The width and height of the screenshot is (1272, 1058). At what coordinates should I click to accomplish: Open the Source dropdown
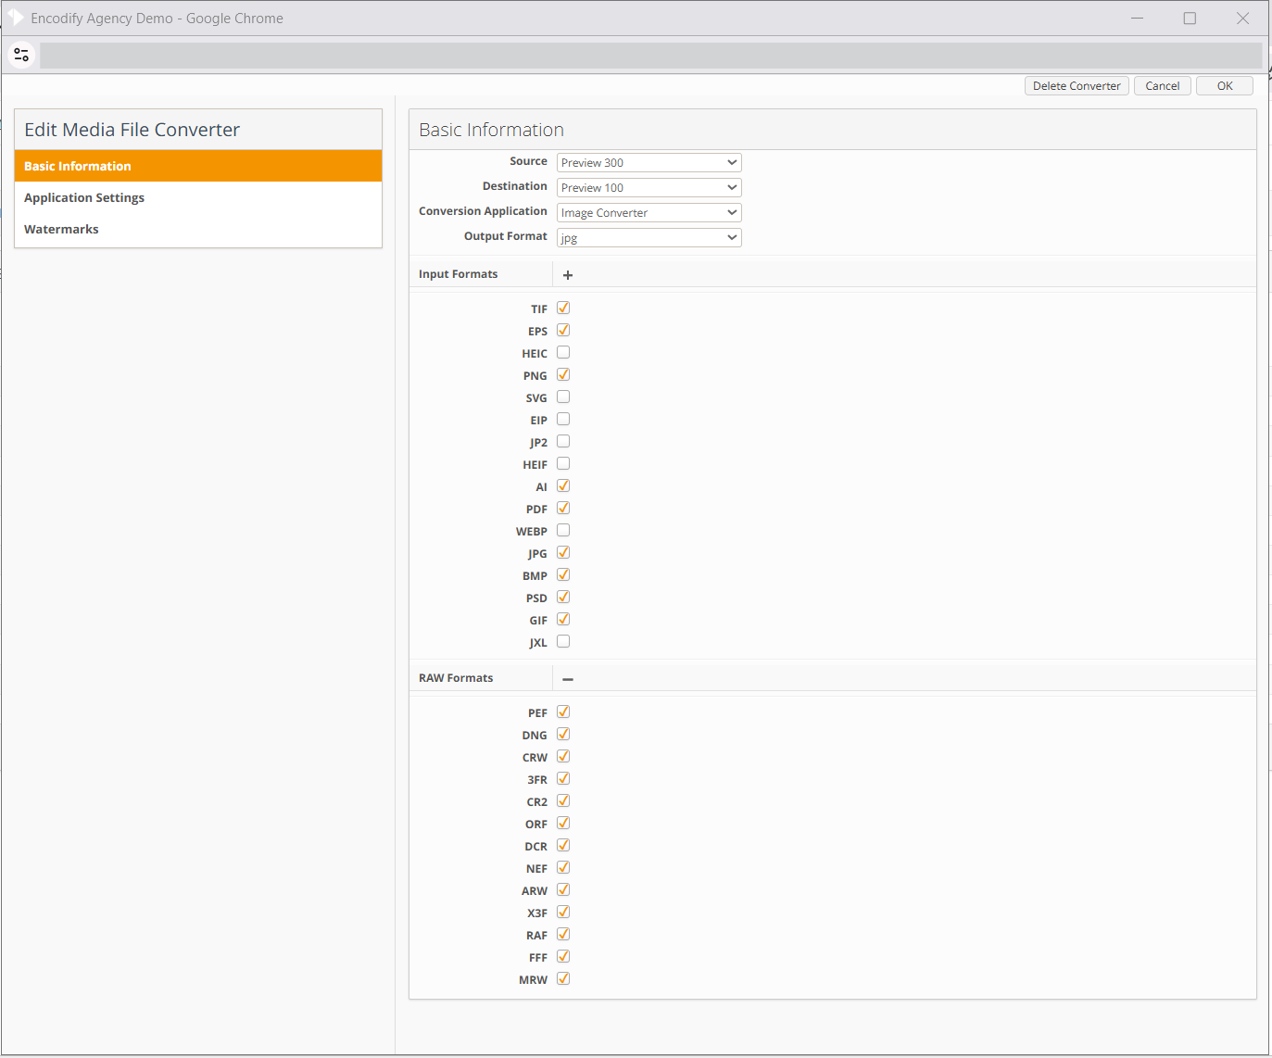pos(649,162)
